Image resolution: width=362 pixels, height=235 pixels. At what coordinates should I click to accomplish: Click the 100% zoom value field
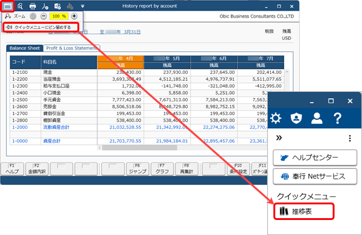click(x=59, y=16)
